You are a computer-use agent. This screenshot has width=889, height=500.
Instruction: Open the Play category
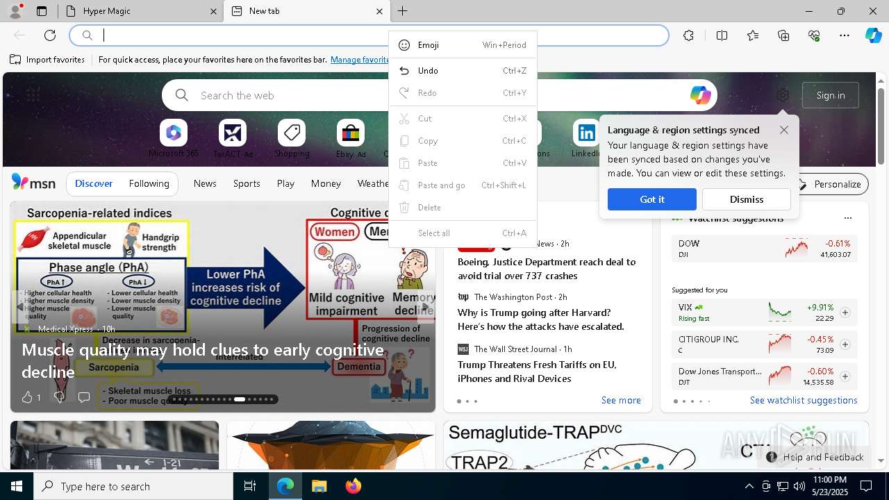[285, 183]
